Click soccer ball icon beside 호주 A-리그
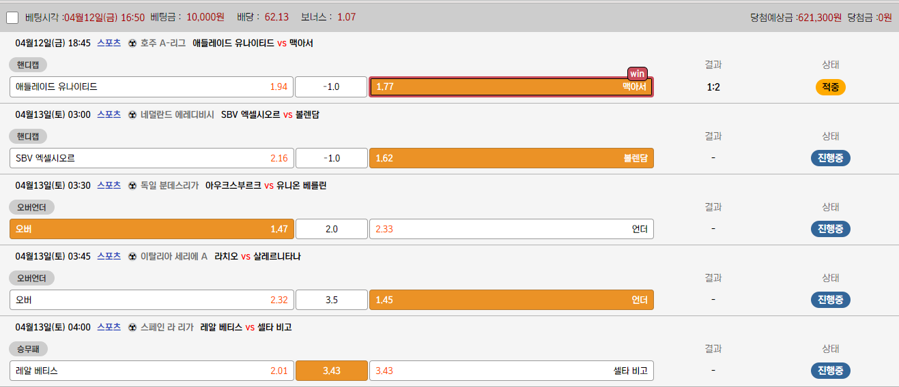Screen dimensions: 899x387 [132, 43]
